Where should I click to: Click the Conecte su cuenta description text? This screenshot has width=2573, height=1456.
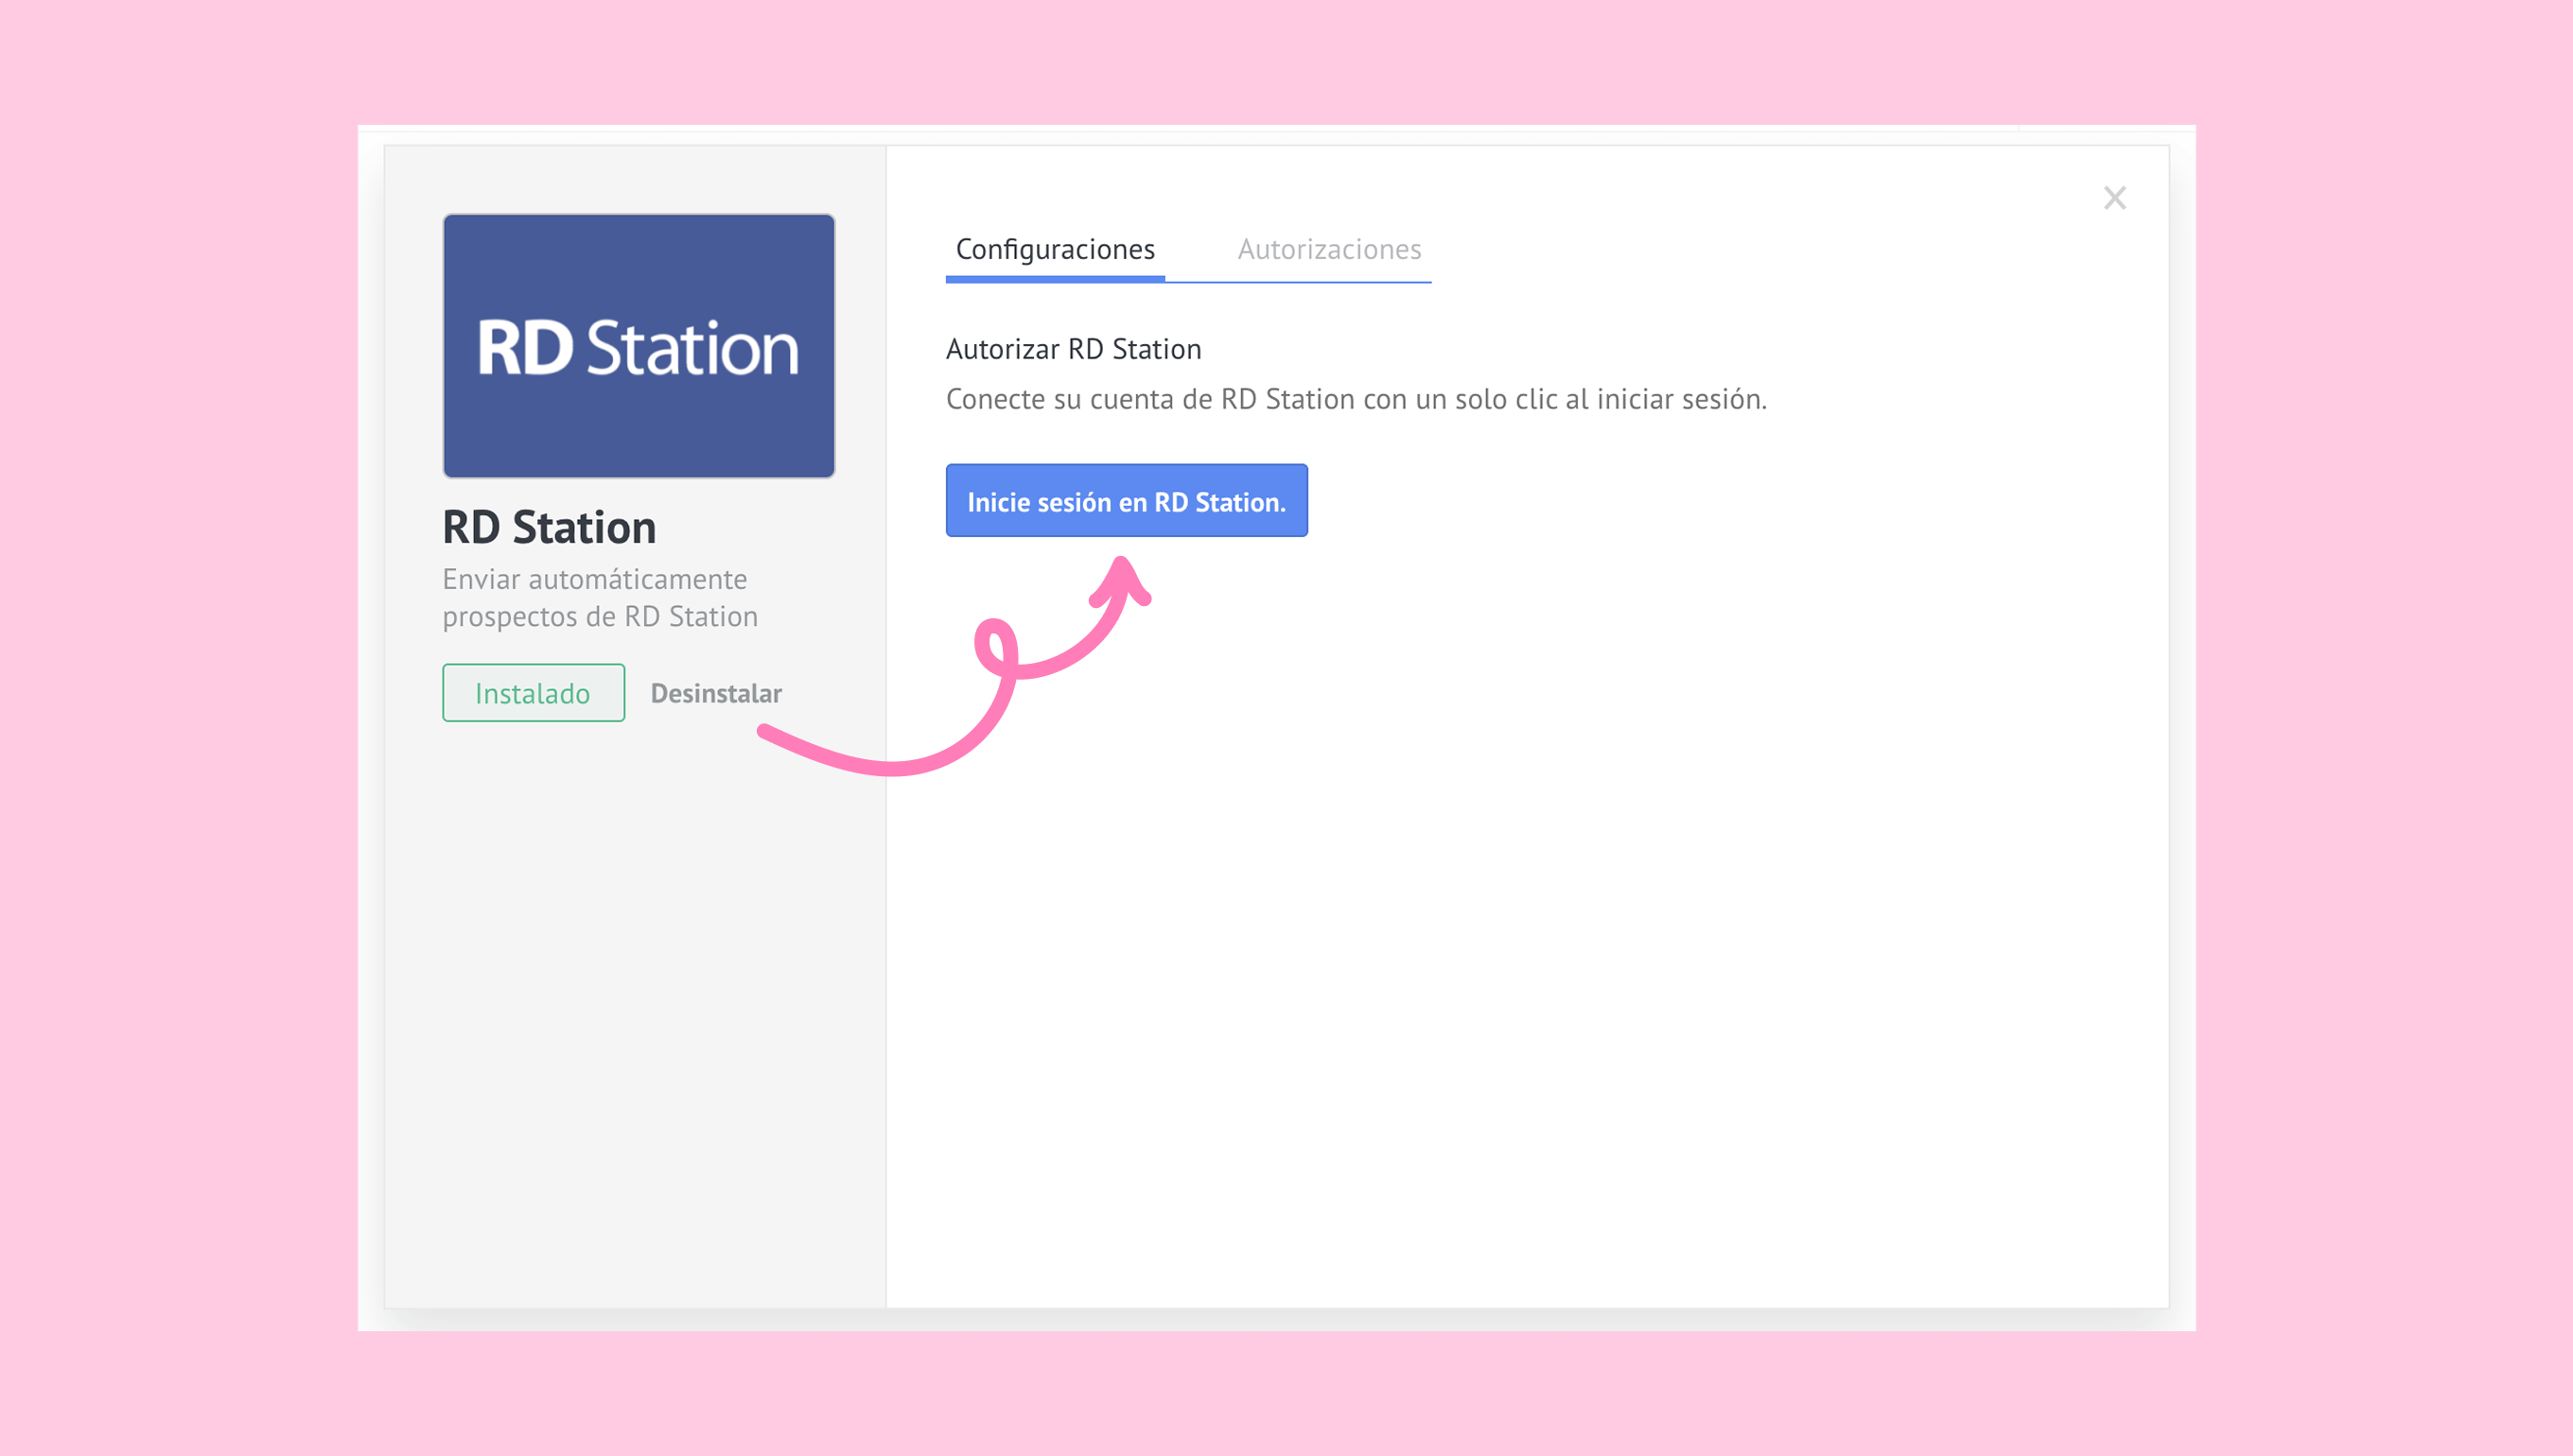coord(1356,399)
